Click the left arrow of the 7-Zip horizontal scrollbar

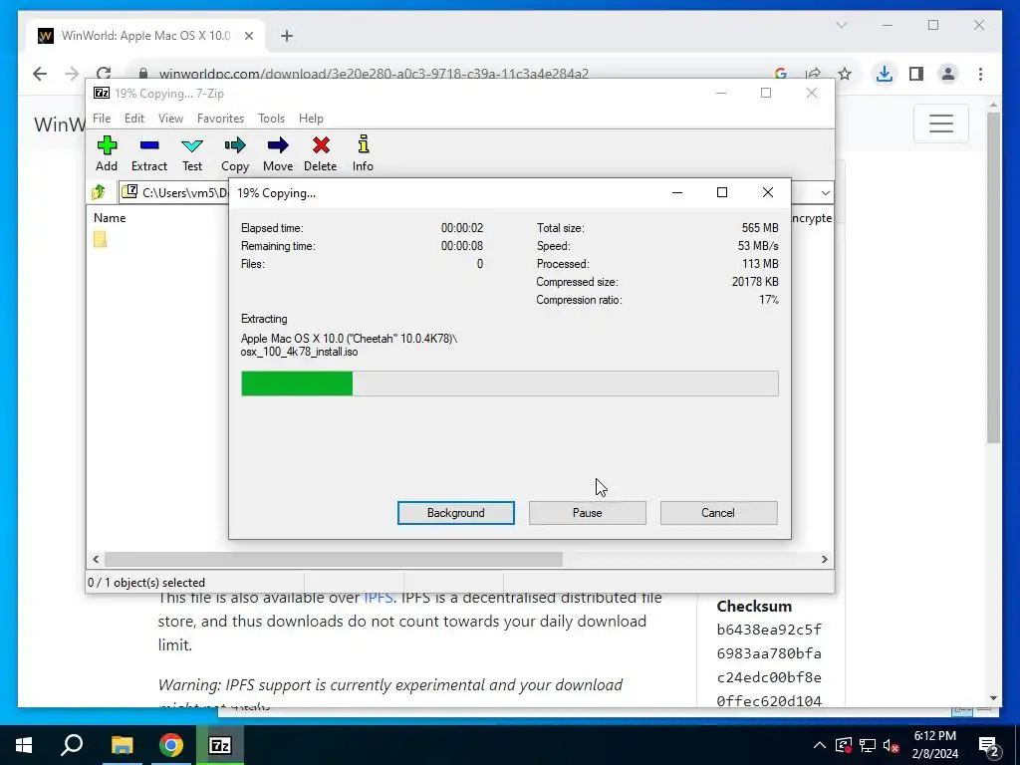point(97,559)
